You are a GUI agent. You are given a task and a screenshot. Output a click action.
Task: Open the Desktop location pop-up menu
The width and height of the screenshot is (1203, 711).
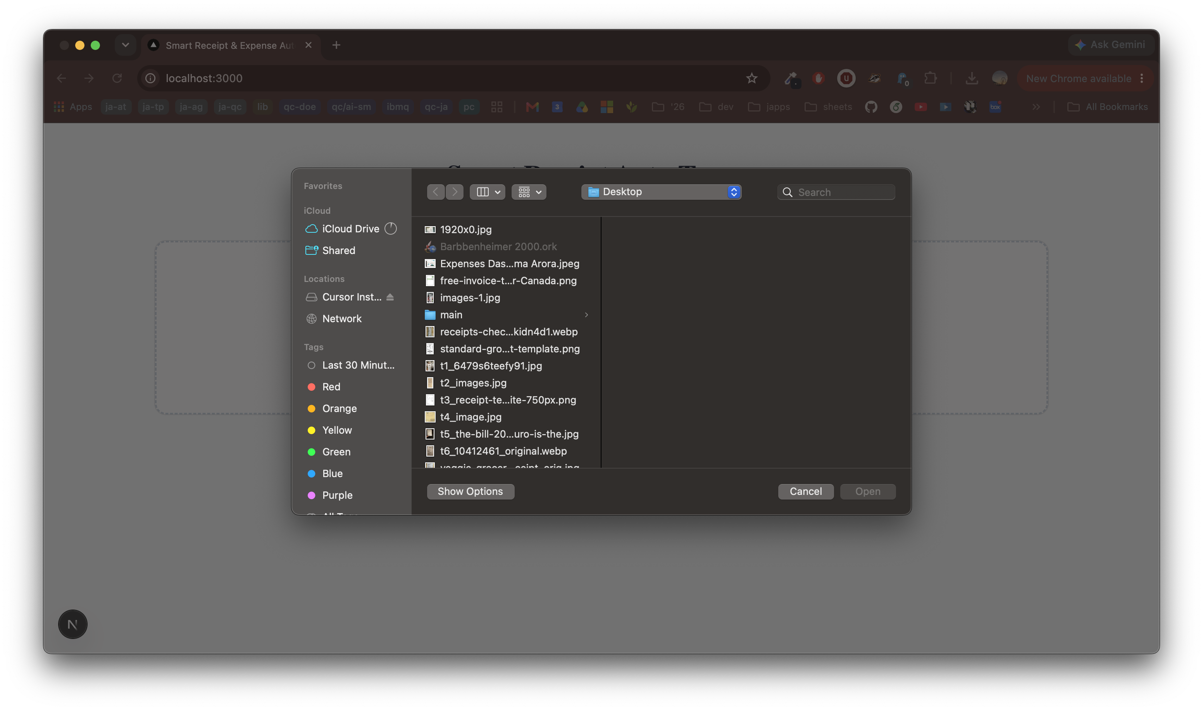pyautogui.click(x=661, y=192)
